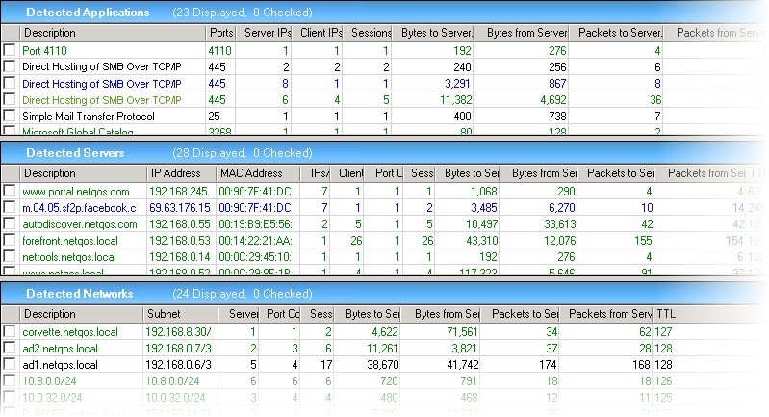The image size is (769, 417).
Task: Click the 33,613 bytes from server value
Action: [559, 224]
